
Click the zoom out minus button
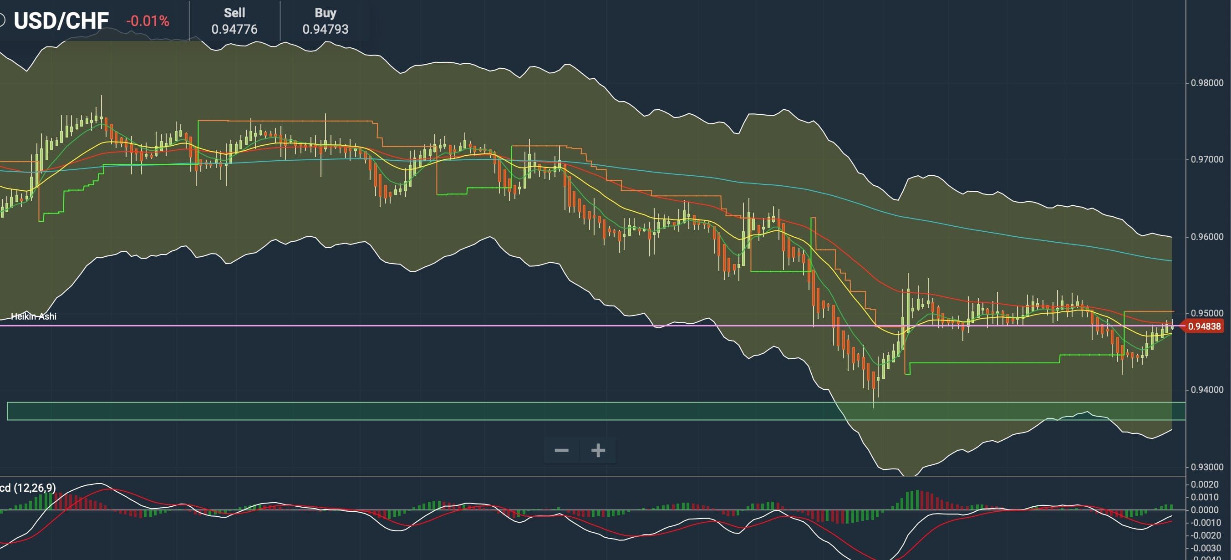561,450
